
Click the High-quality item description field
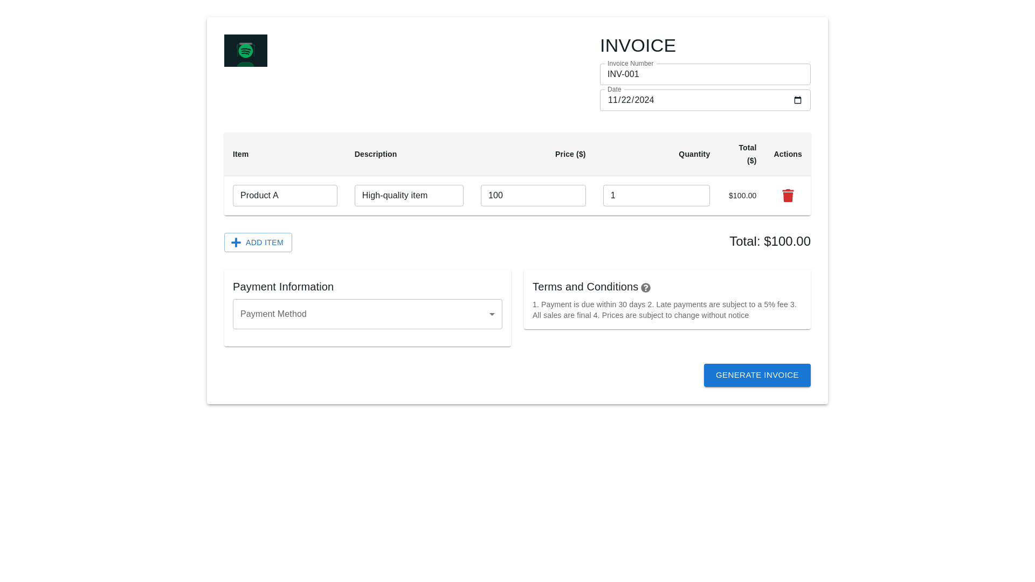[x=409, y=196]
